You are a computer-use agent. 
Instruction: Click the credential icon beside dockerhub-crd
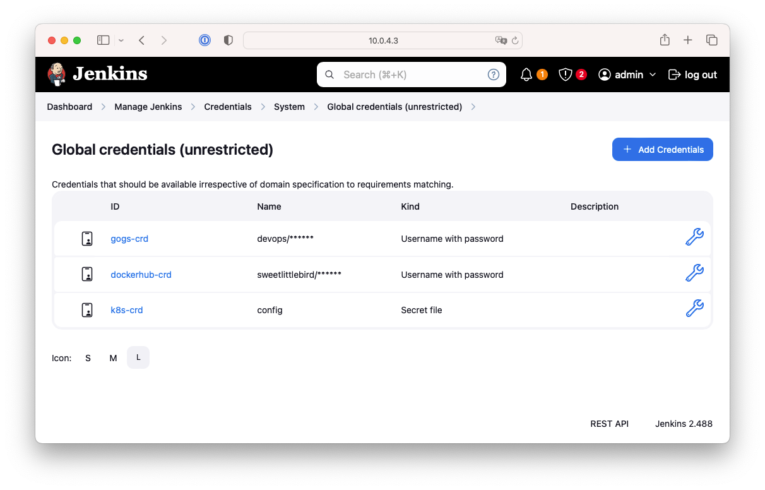click(87, 274)
